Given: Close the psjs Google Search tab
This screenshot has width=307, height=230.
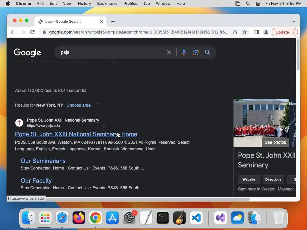Looking at the screenshot, I should (x=102, y=22).
